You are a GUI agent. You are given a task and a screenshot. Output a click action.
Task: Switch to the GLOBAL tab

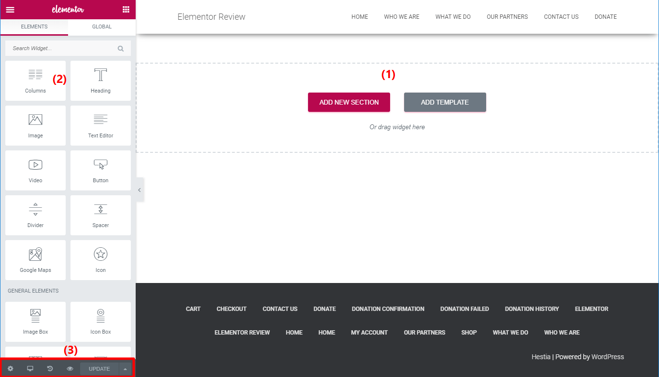pos(101,27)
